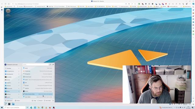Click the KTimeTracker application icon
This screenshot has height=109, width=195.
24,77
